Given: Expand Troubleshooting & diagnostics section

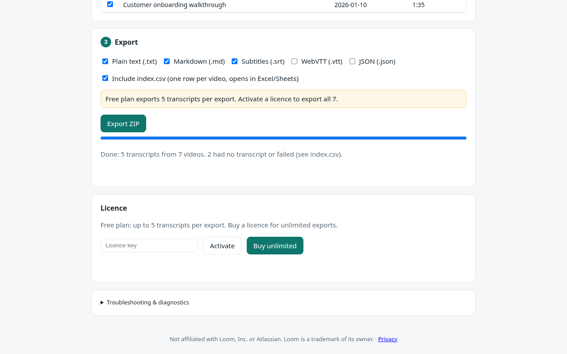Looking at the screenshot, I should click(x=145, y=302).
